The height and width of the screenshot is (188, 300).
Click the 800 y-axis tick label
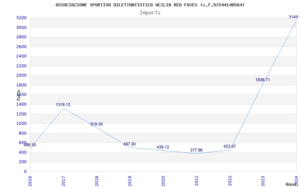click(22, 133)
